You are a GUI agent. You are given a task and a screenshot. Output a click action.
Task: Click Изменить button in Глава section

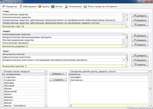(140, 20)
